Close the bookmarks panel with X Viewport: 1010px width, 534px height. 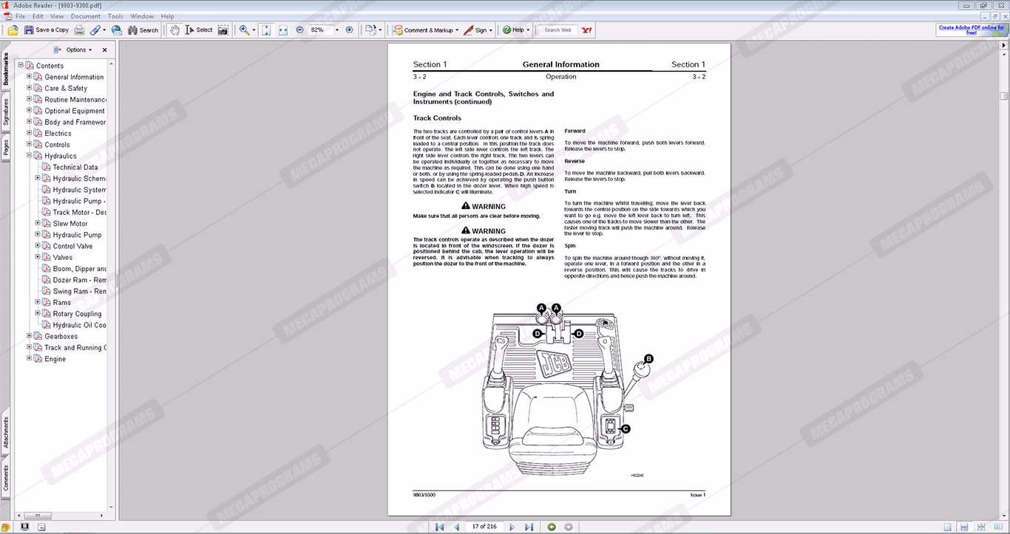[x=104, y=50]
